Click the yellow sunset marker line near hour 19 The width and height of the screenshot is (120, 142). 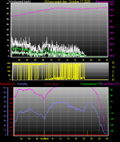[87, 133]
